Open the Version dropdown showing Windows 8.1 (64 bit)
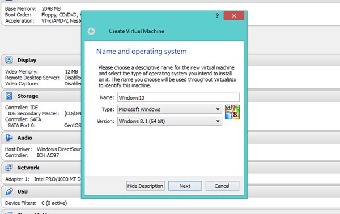Screen dimensions: 340x214 coord(169,121)
